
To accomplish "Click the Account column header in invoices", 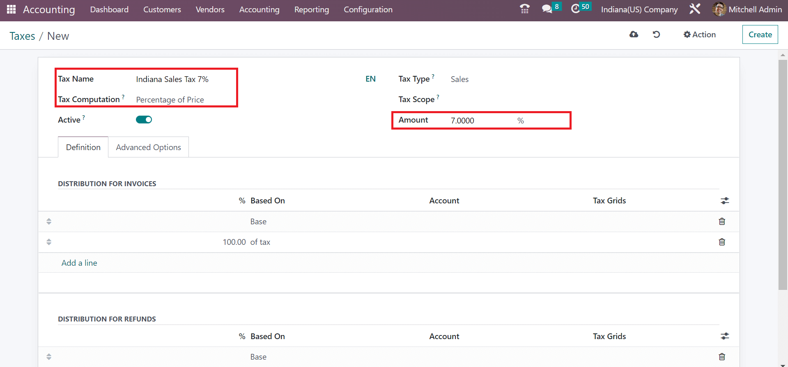I will (x=444, y=201).
